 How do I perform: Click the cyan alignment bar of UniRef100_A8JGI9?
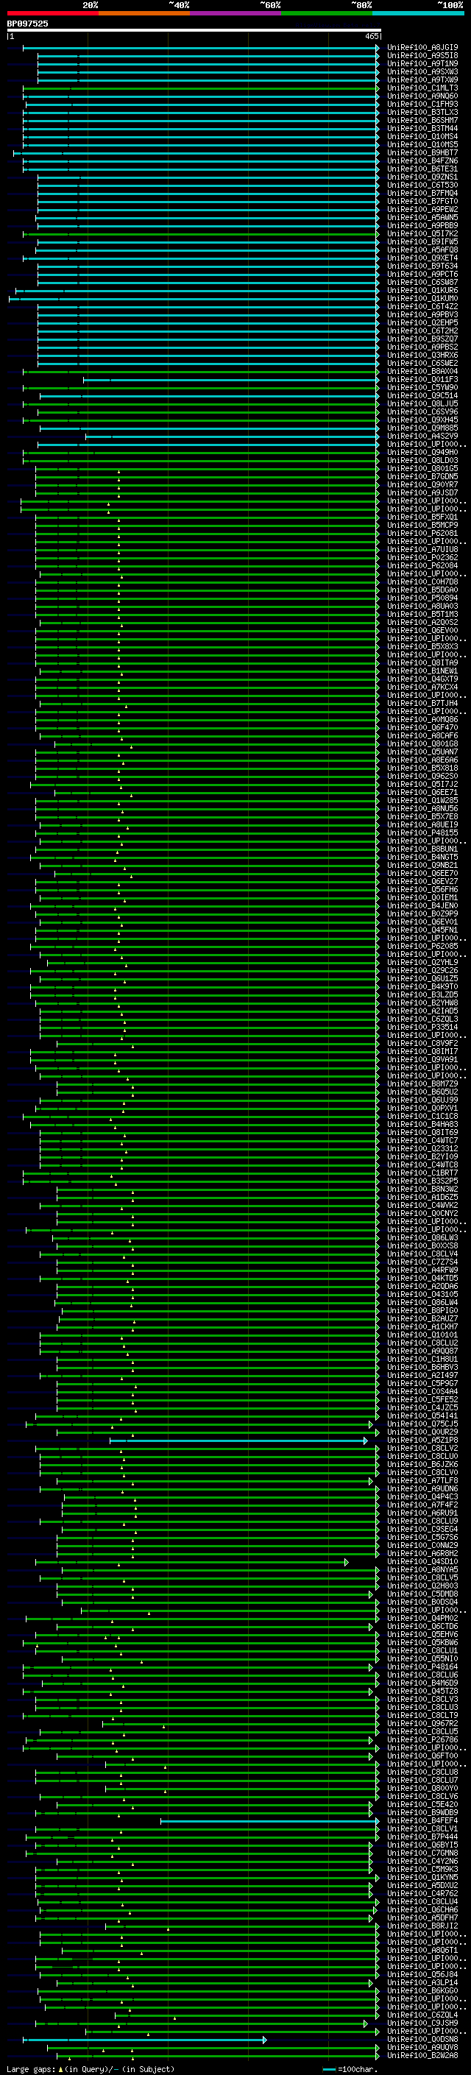202,48
